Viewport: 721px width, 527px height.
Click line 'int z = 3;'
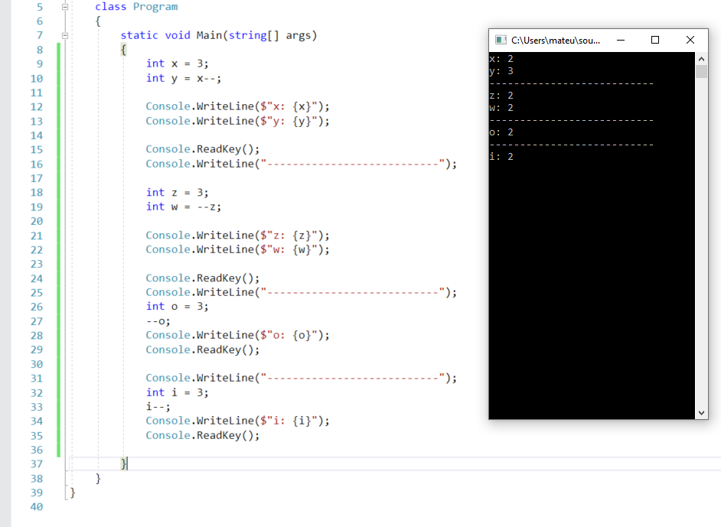point(177,192)
